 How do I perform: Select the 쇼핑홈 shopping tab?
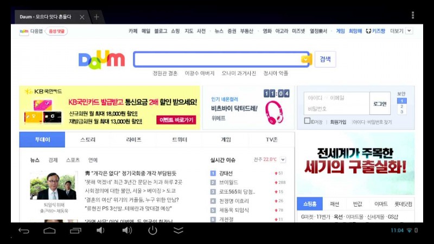310,204
